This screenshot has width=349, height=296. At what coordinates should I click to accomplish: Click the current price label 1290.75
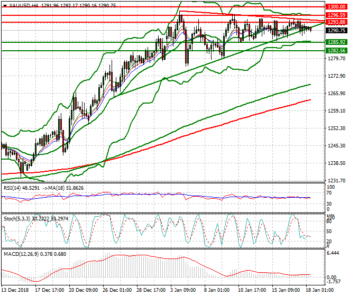click(336, 31)
